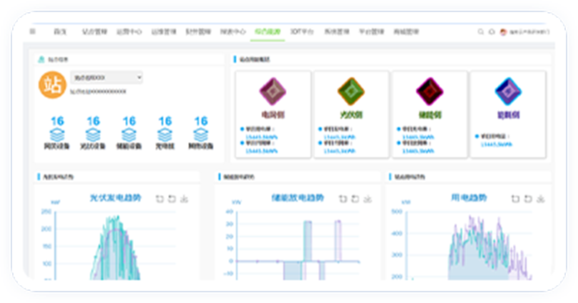Click the notification bell icon in header
This screenshot has width=578, height=303.
(491, 32)
